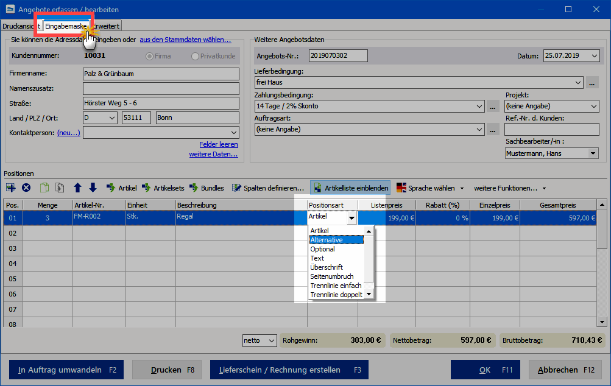Expand the Zahlungsbedingung dropdown
Viewport: 611px width, 386px height.
[479, 106]
